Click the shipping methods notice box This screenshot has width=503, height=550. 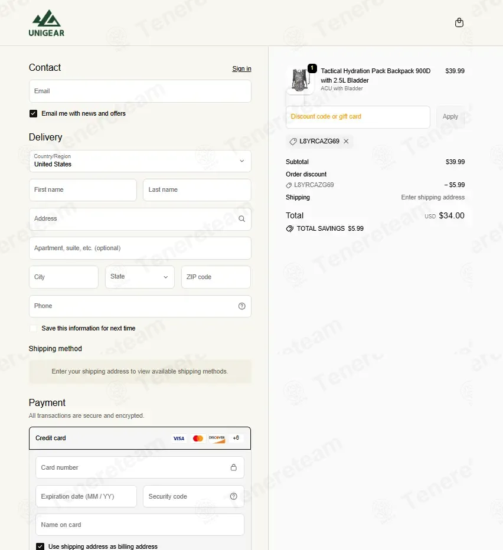click(140, 371)
